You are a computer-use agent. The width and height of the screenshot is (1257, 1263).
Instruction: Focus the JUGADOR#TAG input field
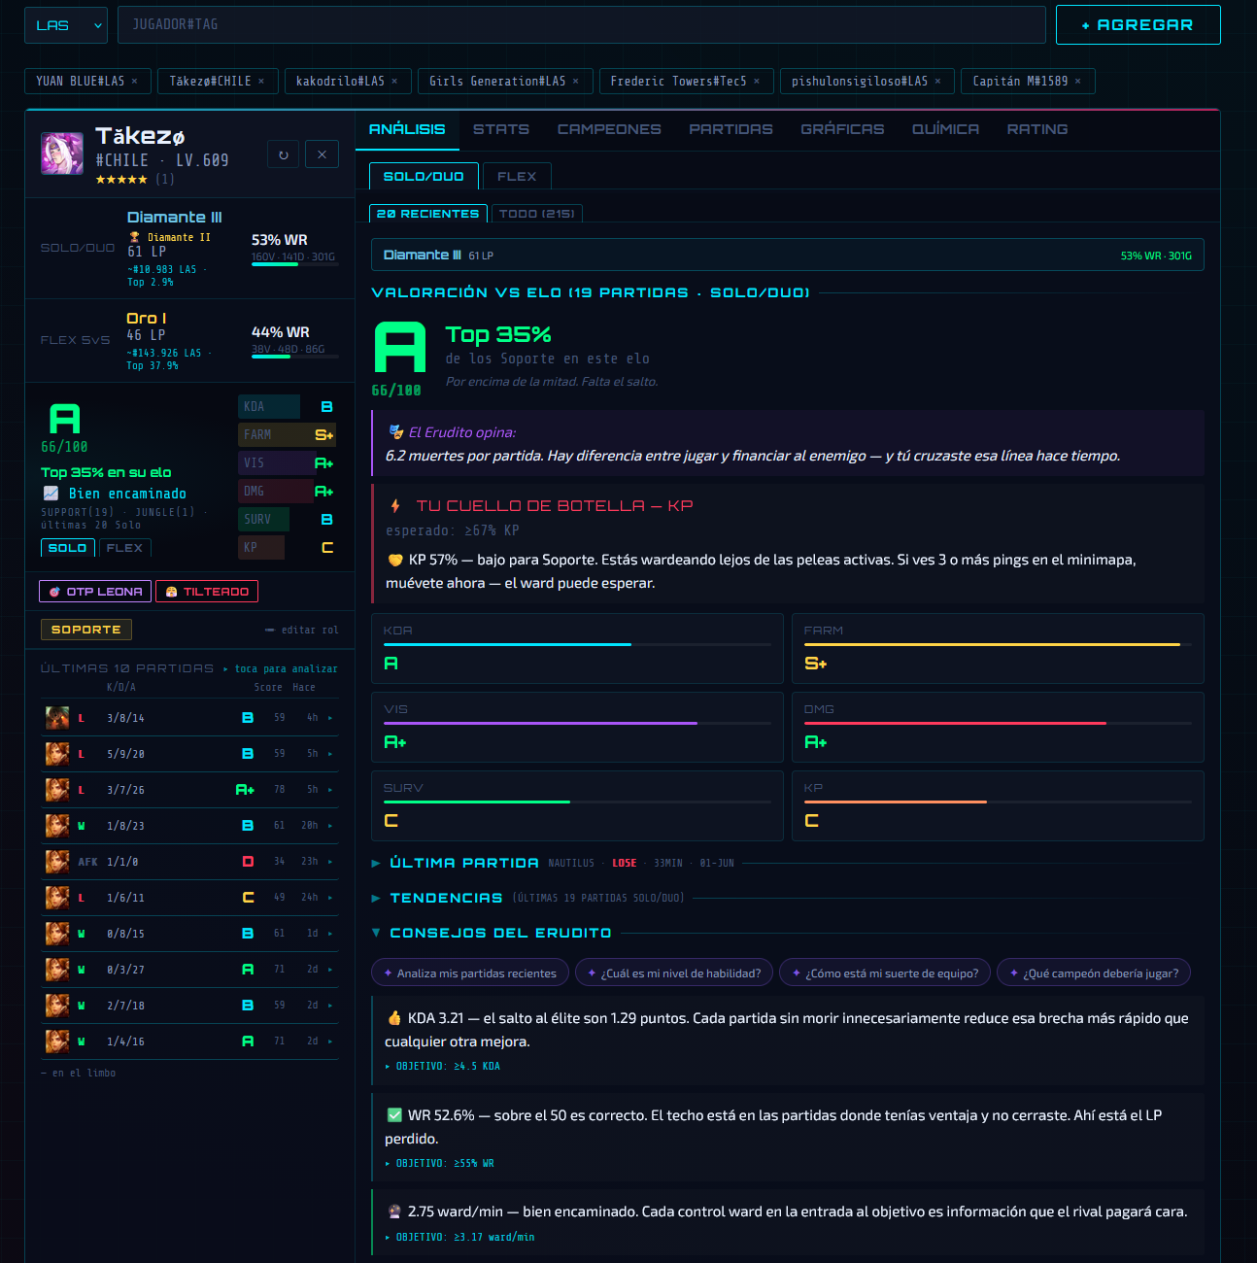click(x=581, y=25)
